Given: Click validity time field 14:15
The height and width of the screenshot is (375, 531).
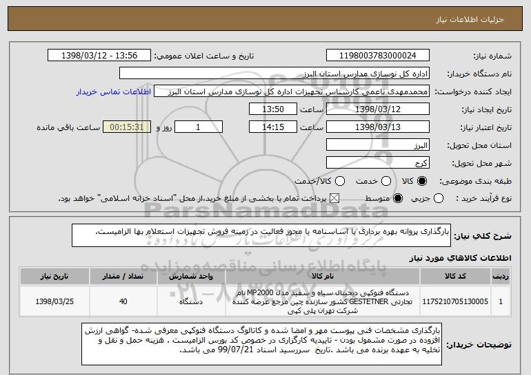Looking at the screenshot, I should 273,127.
